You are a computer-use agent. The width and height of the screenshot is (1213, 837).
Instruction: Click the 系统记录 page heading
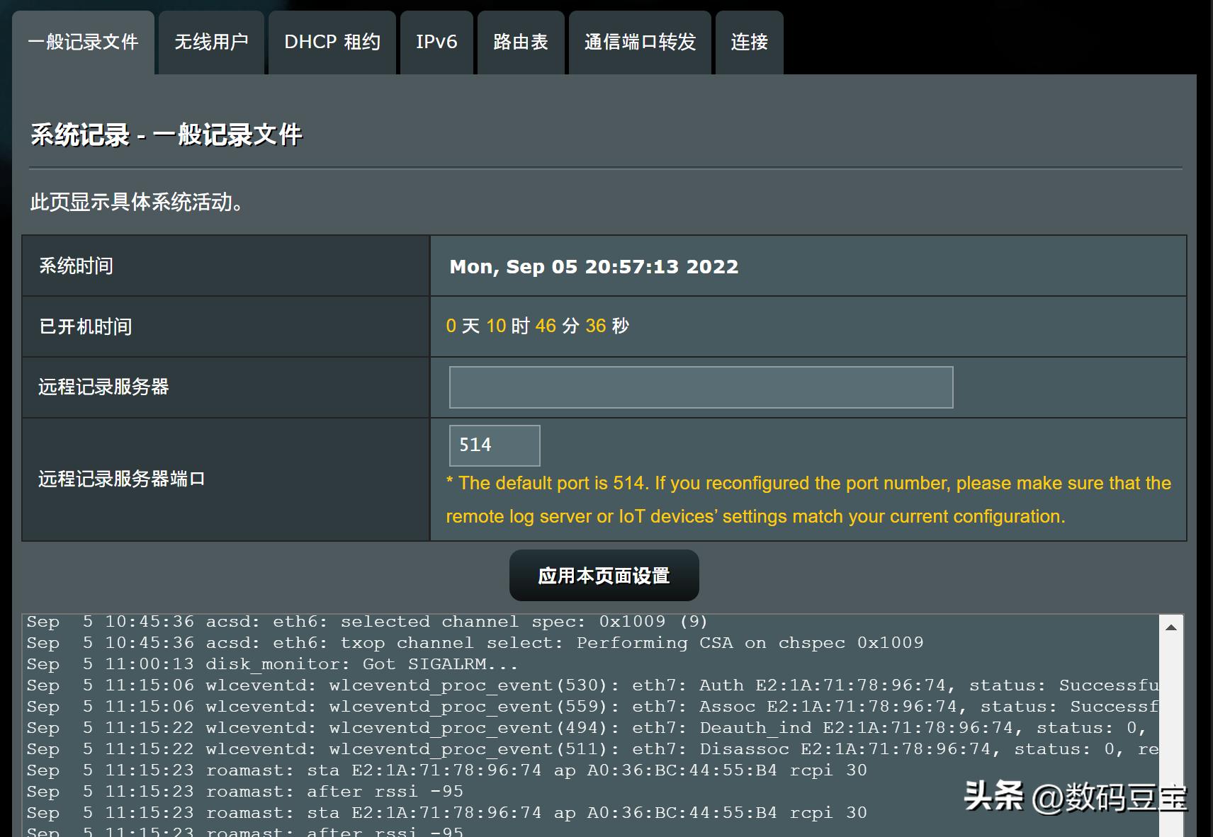click(x=165, y=135)
